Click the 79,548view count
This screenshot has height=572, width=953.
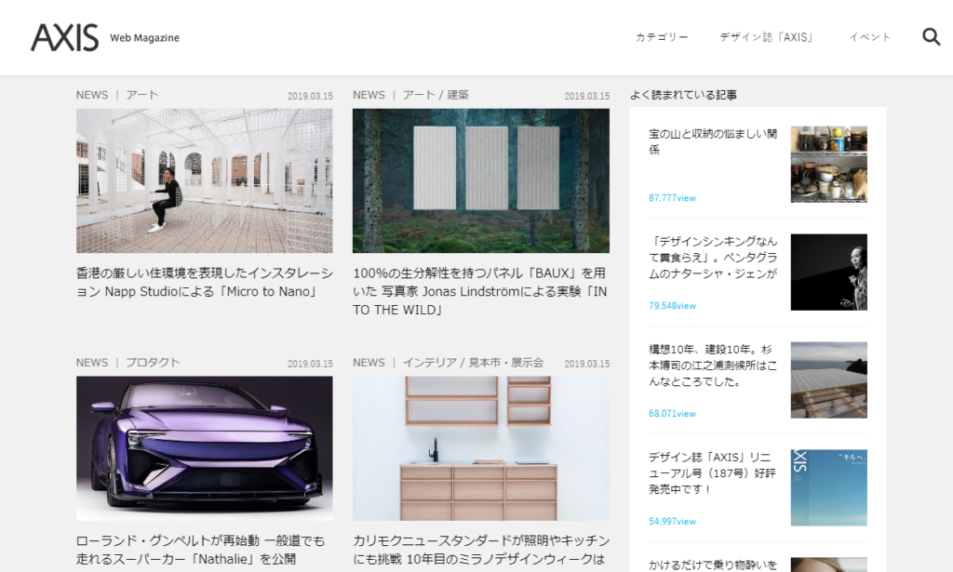click(672, 305)
